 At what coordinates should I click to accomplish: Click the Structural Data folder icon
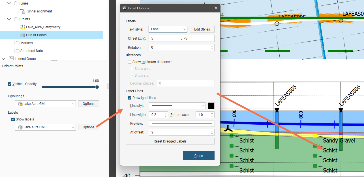[x=17, y=51]
